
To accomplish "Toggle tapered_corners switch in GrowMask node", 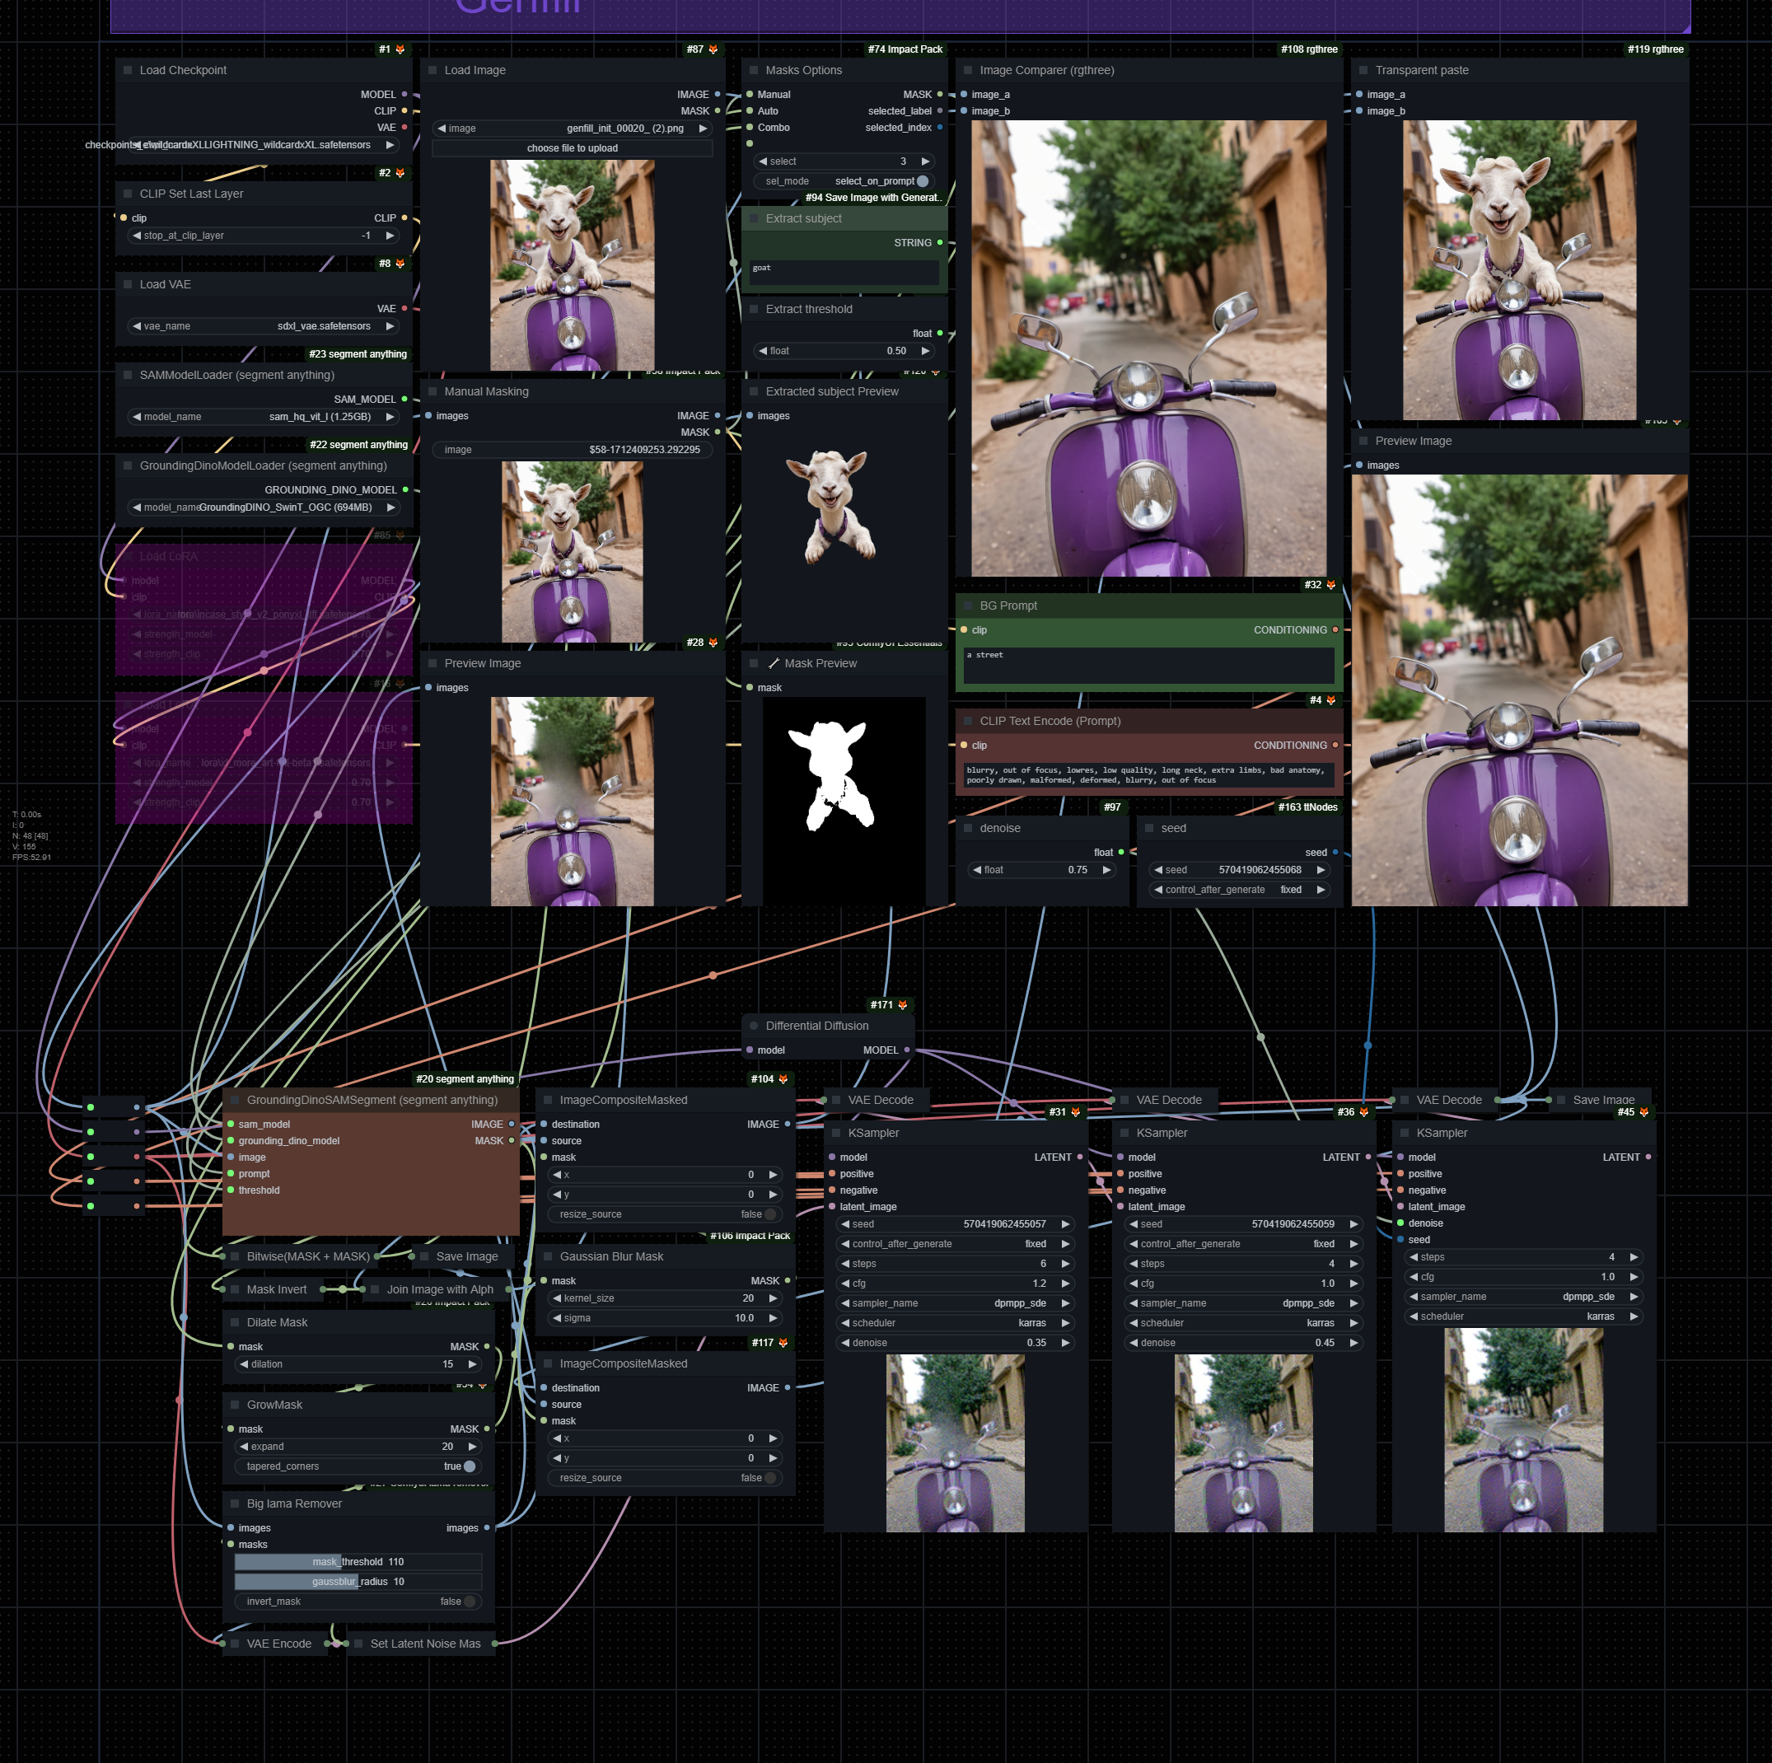I will pos(470,1466).
